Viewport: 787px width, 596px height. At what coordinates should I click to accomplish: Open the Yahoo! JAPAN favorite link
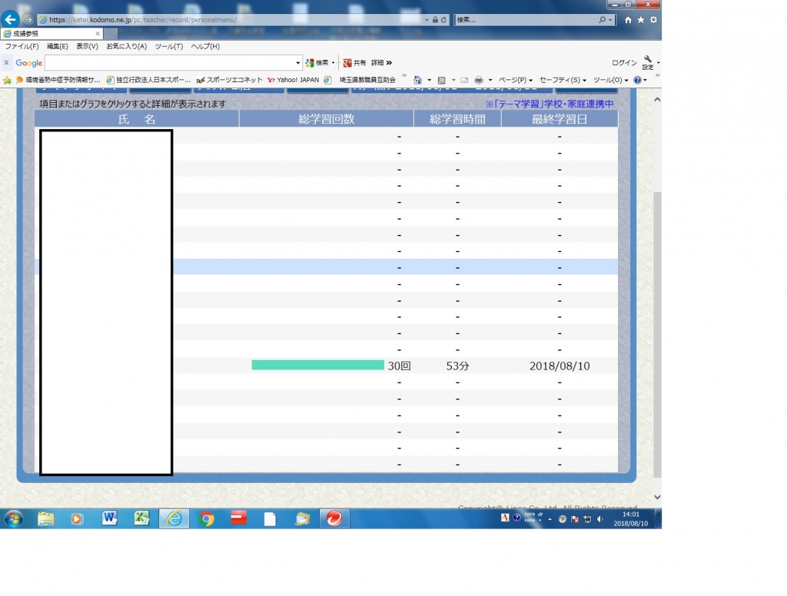click(x=293, y=80)
